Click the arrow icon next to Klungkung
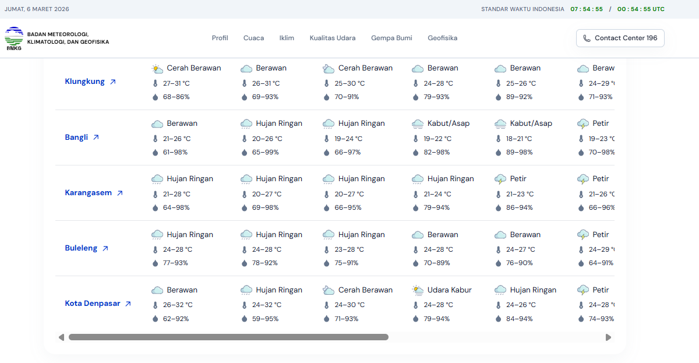 tap(113, 82)
